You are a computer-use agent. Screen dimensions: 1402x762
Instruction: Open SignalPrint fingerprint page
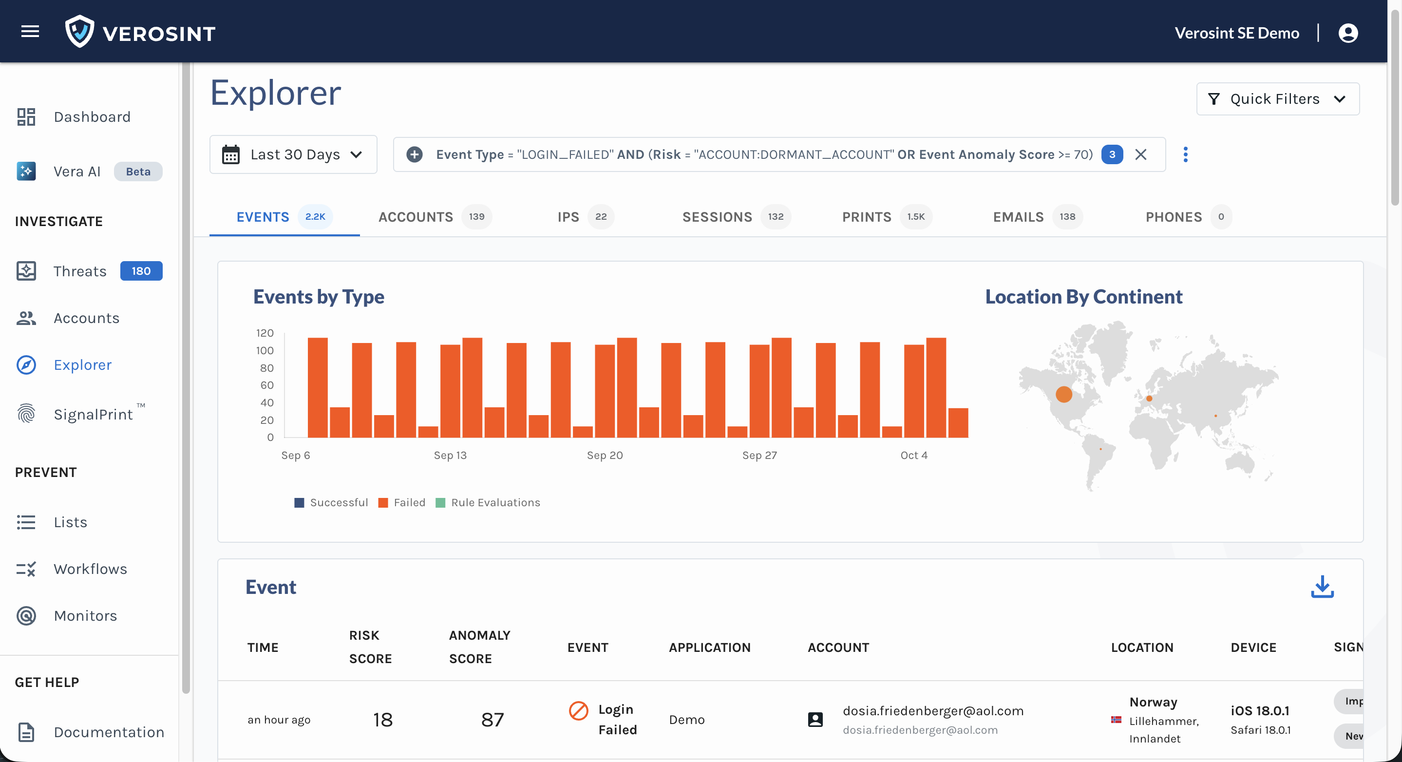click(x=93, y=414)
